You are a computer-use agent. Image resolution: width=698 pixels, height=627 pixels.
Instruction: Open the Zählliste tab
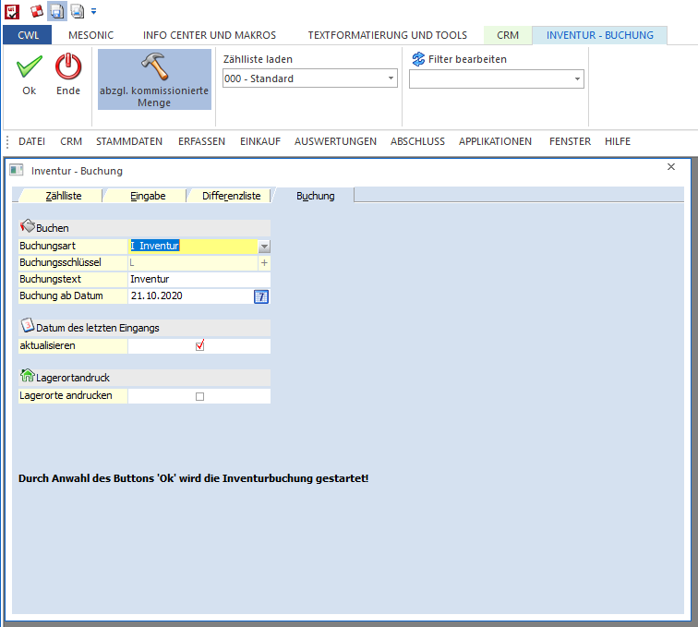[64, 196]
